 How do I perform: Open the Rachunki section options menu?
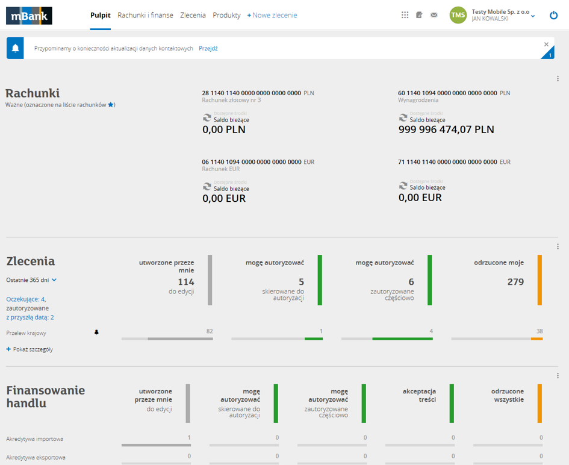pyautogui.click(x=558, y=78)
